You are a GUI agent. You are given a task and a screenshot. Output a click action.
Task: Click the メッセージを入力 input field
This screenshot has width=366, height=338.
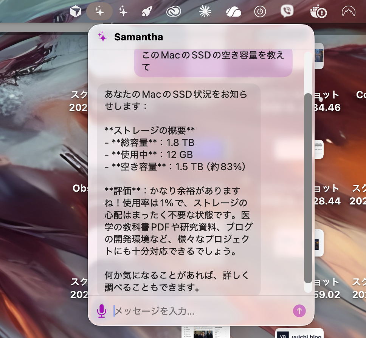click(170, 311)
